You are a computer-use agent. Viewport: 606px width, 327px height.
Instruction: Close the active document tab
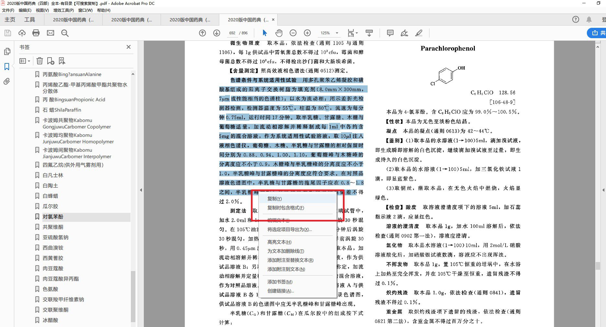pyautogui.click(x=273, y=20)
